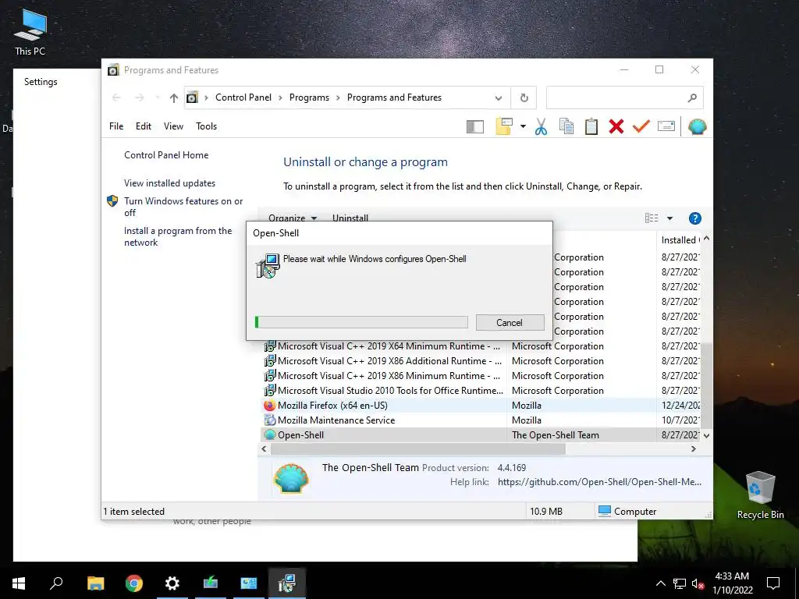Click the Cut scissors toolbar icon
The image size is (799, 599).
(x=542, y=126)
